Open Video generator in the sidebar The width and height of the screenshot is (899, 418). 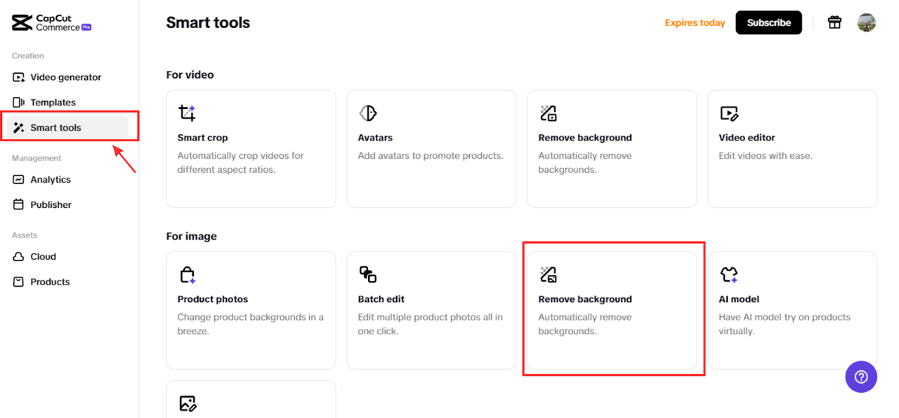click(65, 77)
